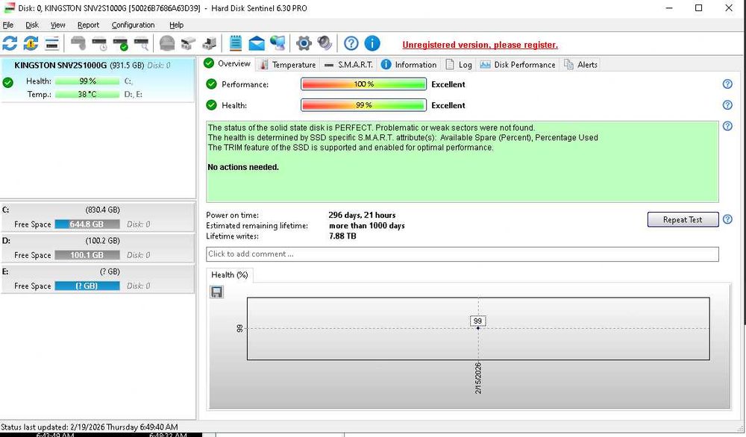The width and height of the screenshot is (746, 437).
Task: Click the disk with magnifier surface test icon
Action: coord(141,44)
